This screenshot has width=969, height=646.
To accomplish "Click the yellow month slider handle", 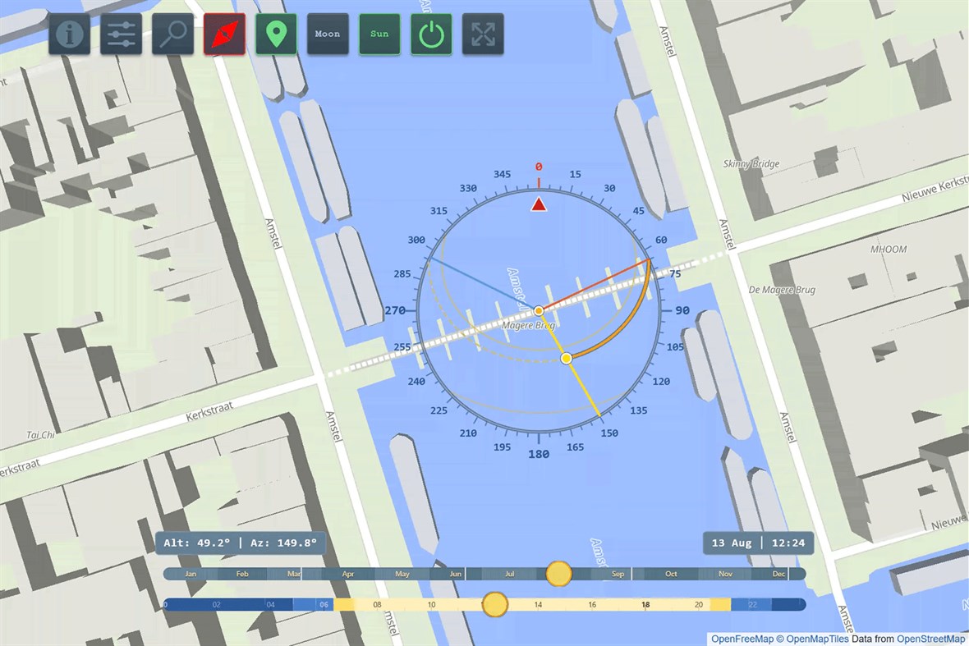I will [558, 574].
